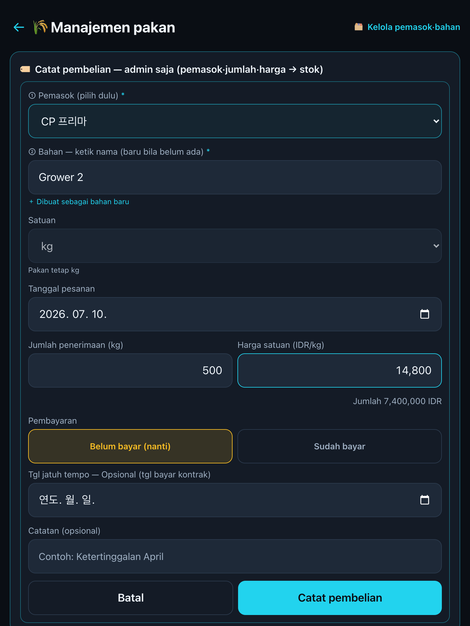Screen dimensions: 470x626
Task: Click the rice plant icon beside Manajemen pakan
Action: tap(40, 27)
